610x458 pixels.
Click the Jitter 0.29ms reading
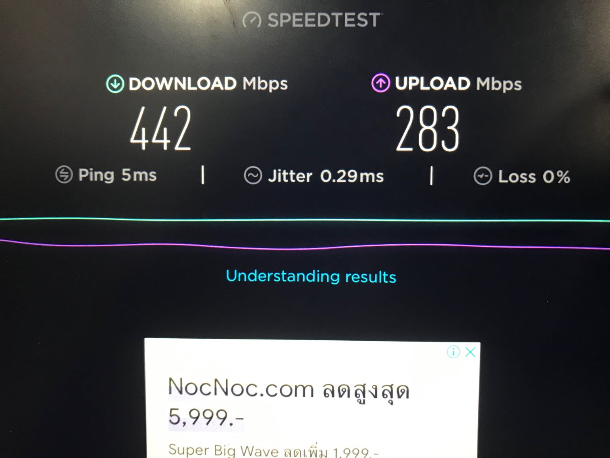point(326,176)
